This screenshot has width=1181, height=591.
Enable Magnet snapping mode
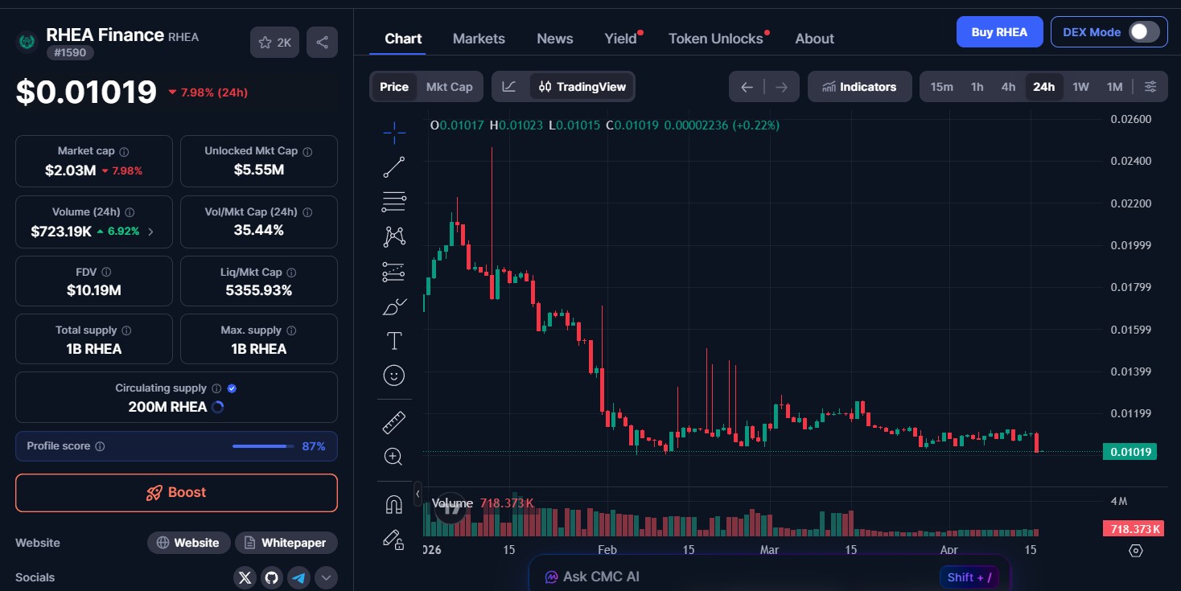click(394, 503)
